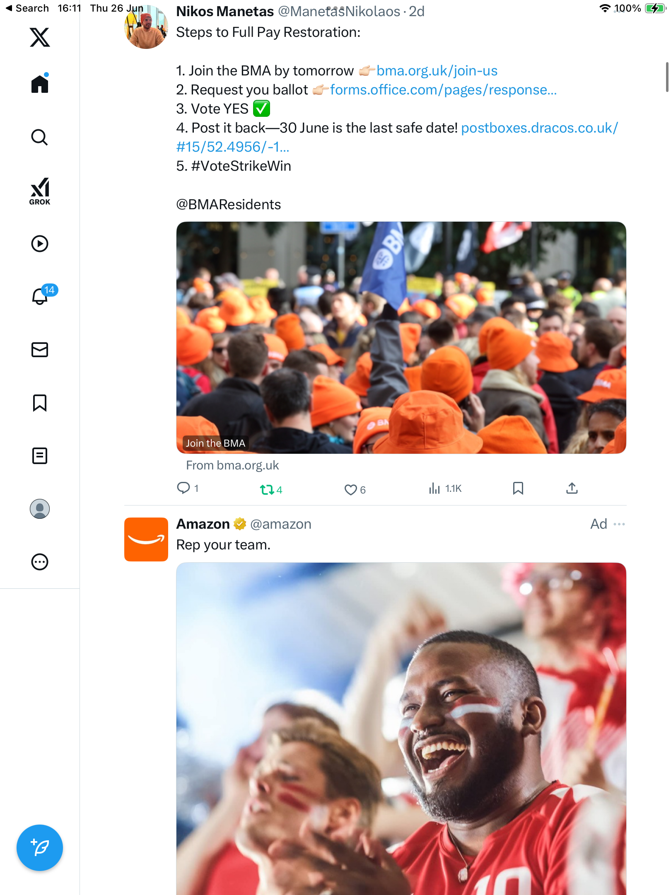Open the X logo home
This screenshot has width=671, height=895.
[x=40, y=37]
